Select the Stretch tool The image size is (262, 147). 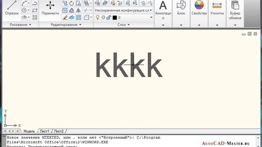[78, 3]
